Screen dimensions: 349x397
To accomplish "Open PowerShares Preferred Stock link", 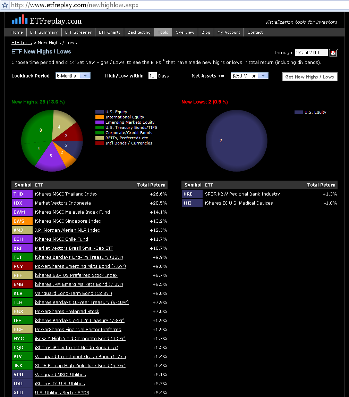I will [x=67, y=312].
